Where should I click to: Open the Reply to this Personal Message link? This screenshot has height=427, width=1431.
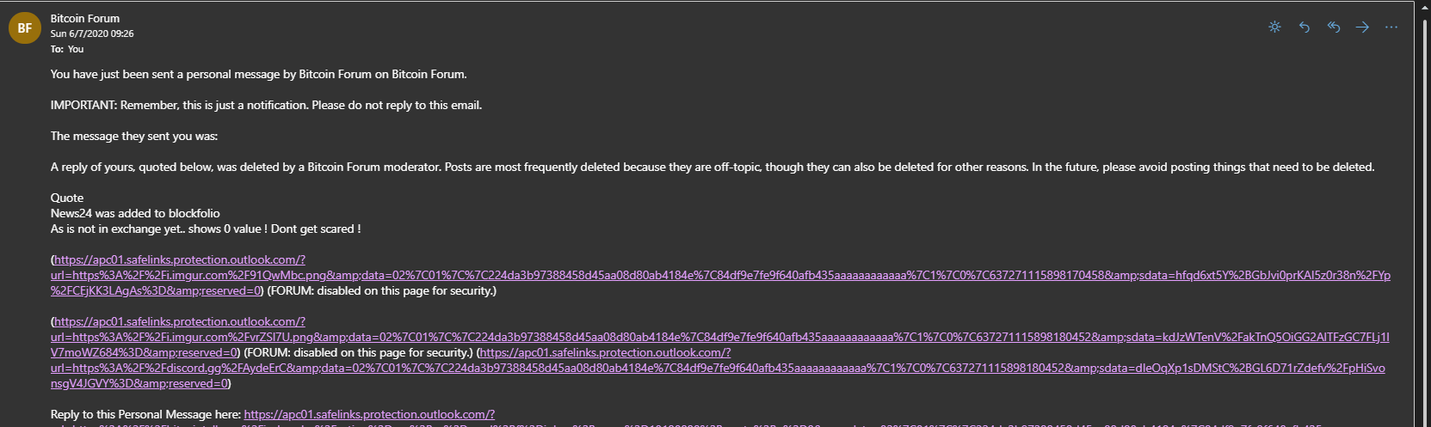point(369,414)
